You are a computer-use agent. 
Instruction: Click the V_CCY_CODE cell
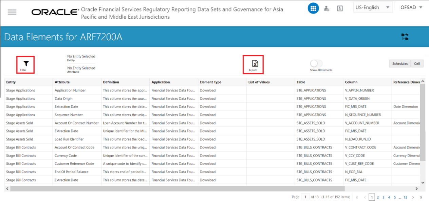pyautogui.click(x=367, y=156)
